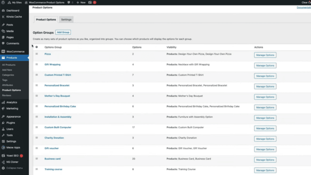Open the Documentation link
Image resolution: width=311 pixels, height=175 pixels.
pyautogui.click(x=303, y=7)
